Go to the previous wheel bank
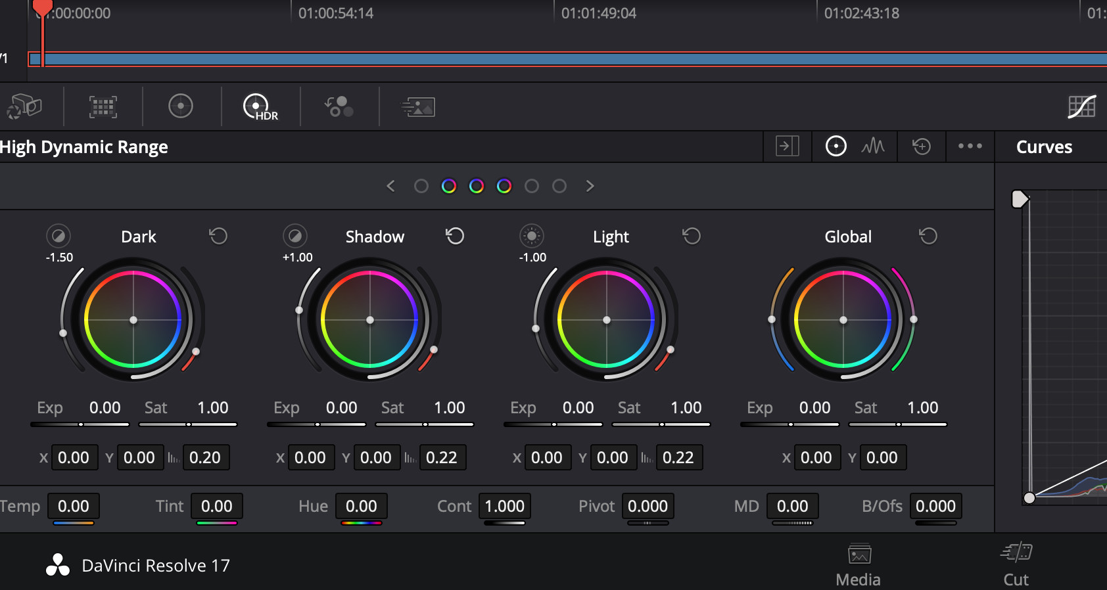Viewport: 1107px width, 590px height. click(x=391, y=186)
